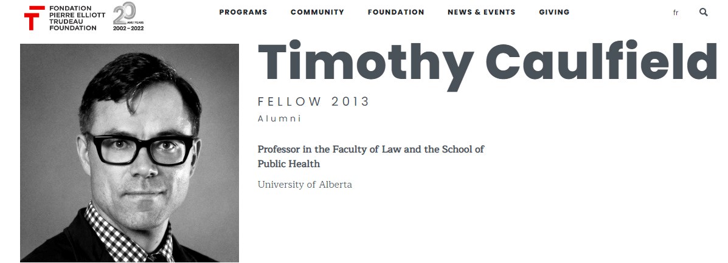
Task: Select the Alumni status label
Action: pyautogui.click(x=279, y=118)
